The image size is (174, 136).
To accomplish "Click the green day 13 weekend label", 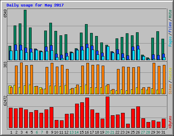I will tap(71, 132).
